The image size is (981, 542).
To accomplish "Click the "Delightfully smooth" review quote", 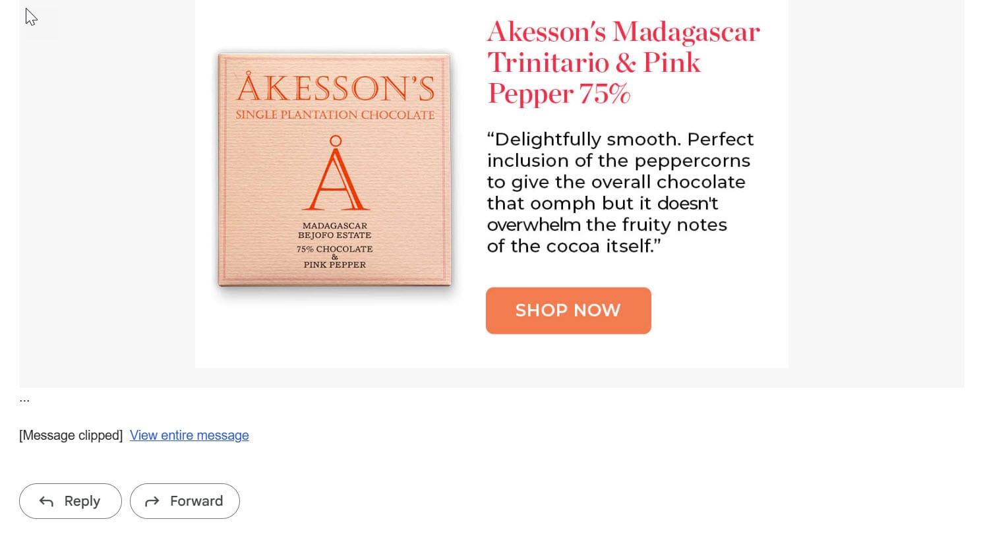I will [x=620, y=193].
